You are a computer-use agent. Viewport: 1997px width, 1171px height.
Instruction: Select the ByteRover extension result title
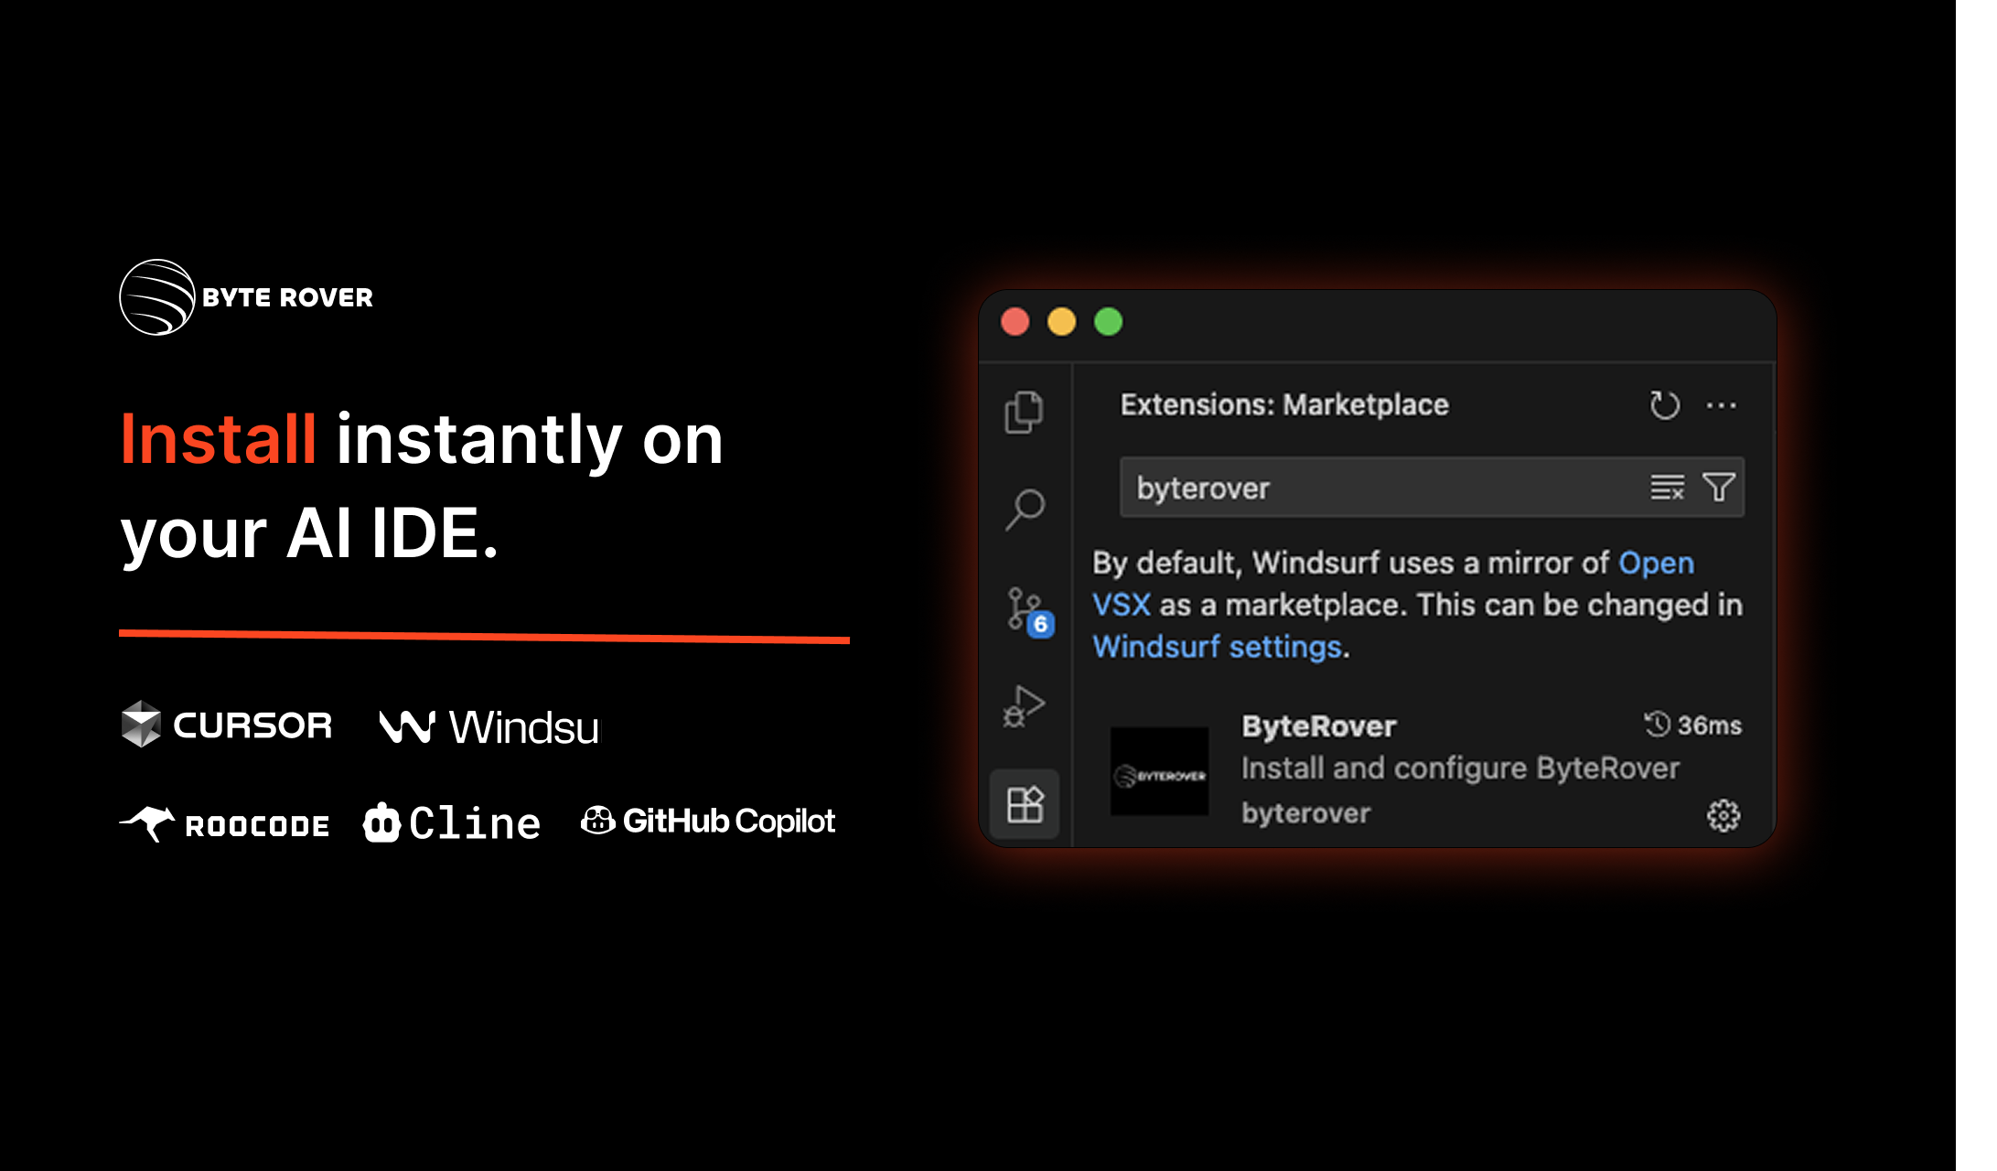[x=1318, y=726]
